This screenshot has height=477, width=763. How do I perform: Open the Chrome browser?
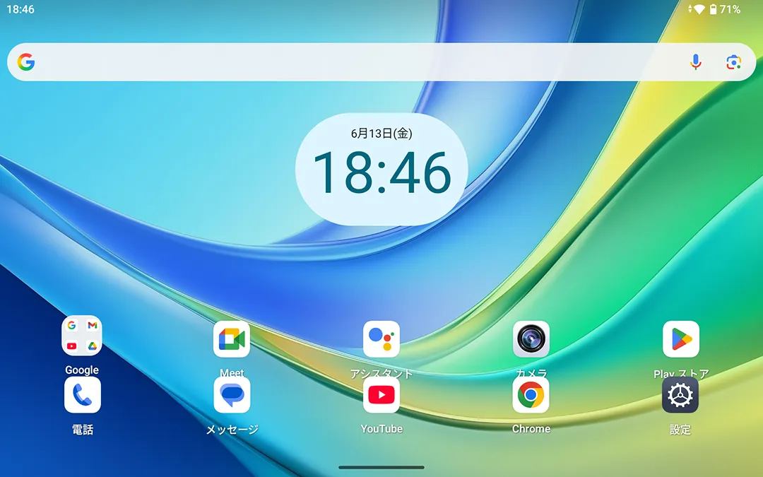531,395
